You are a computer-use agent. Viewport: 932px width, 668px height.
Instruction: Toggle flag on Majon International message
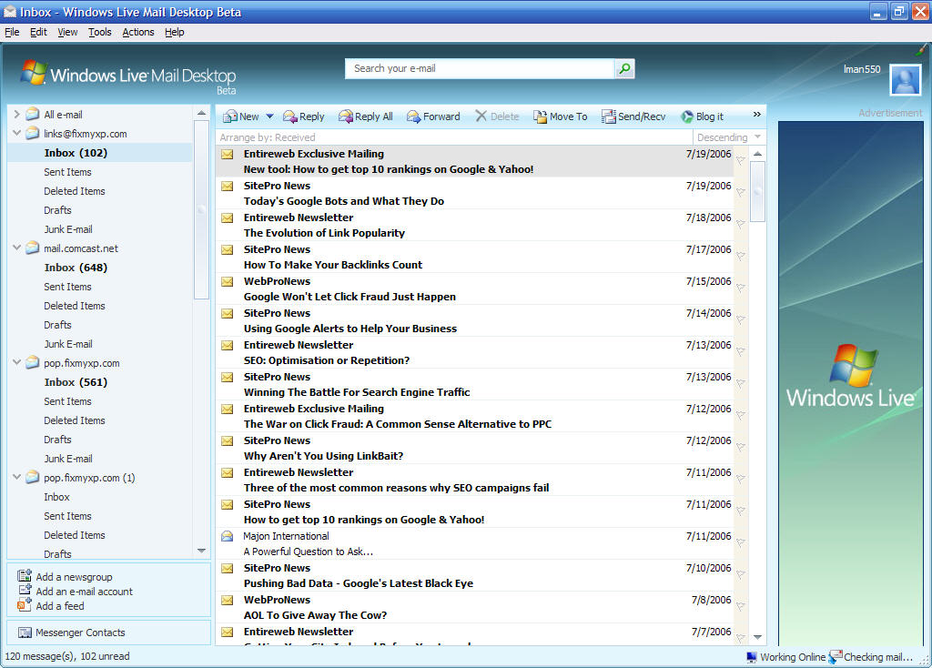[741, 542]
